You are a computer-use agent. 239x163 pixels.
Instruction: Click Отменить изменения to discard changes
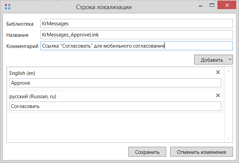pos(202,152)
